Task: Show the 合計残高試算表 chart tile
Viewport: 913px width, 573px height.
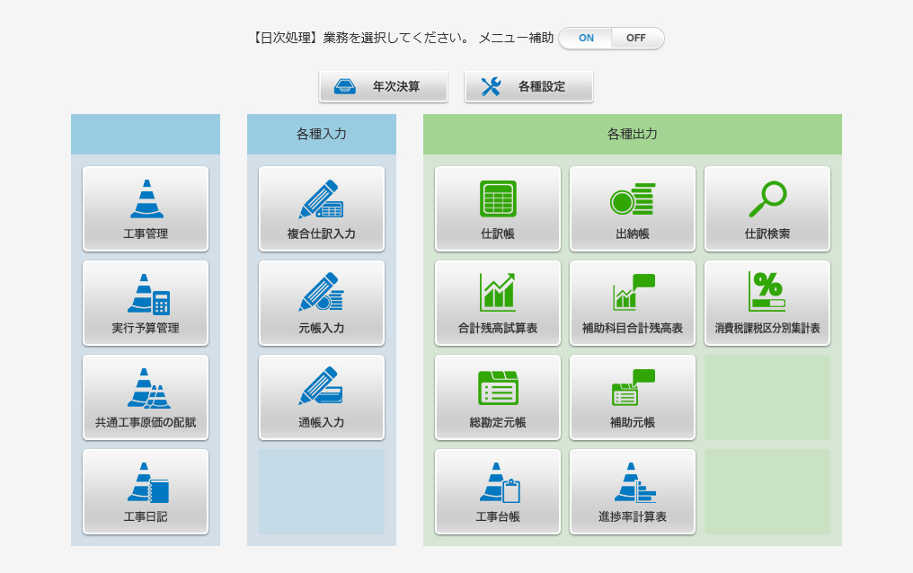Action: coord(498,303)
